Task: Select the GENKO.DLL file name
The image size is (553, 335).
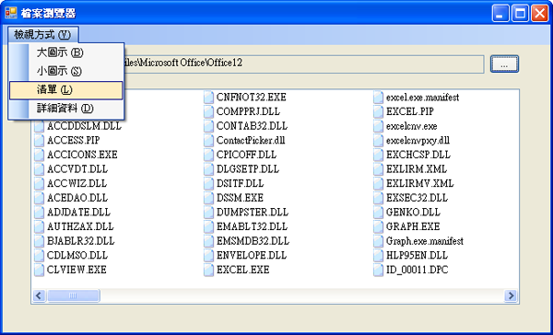Action: (413, 213)
